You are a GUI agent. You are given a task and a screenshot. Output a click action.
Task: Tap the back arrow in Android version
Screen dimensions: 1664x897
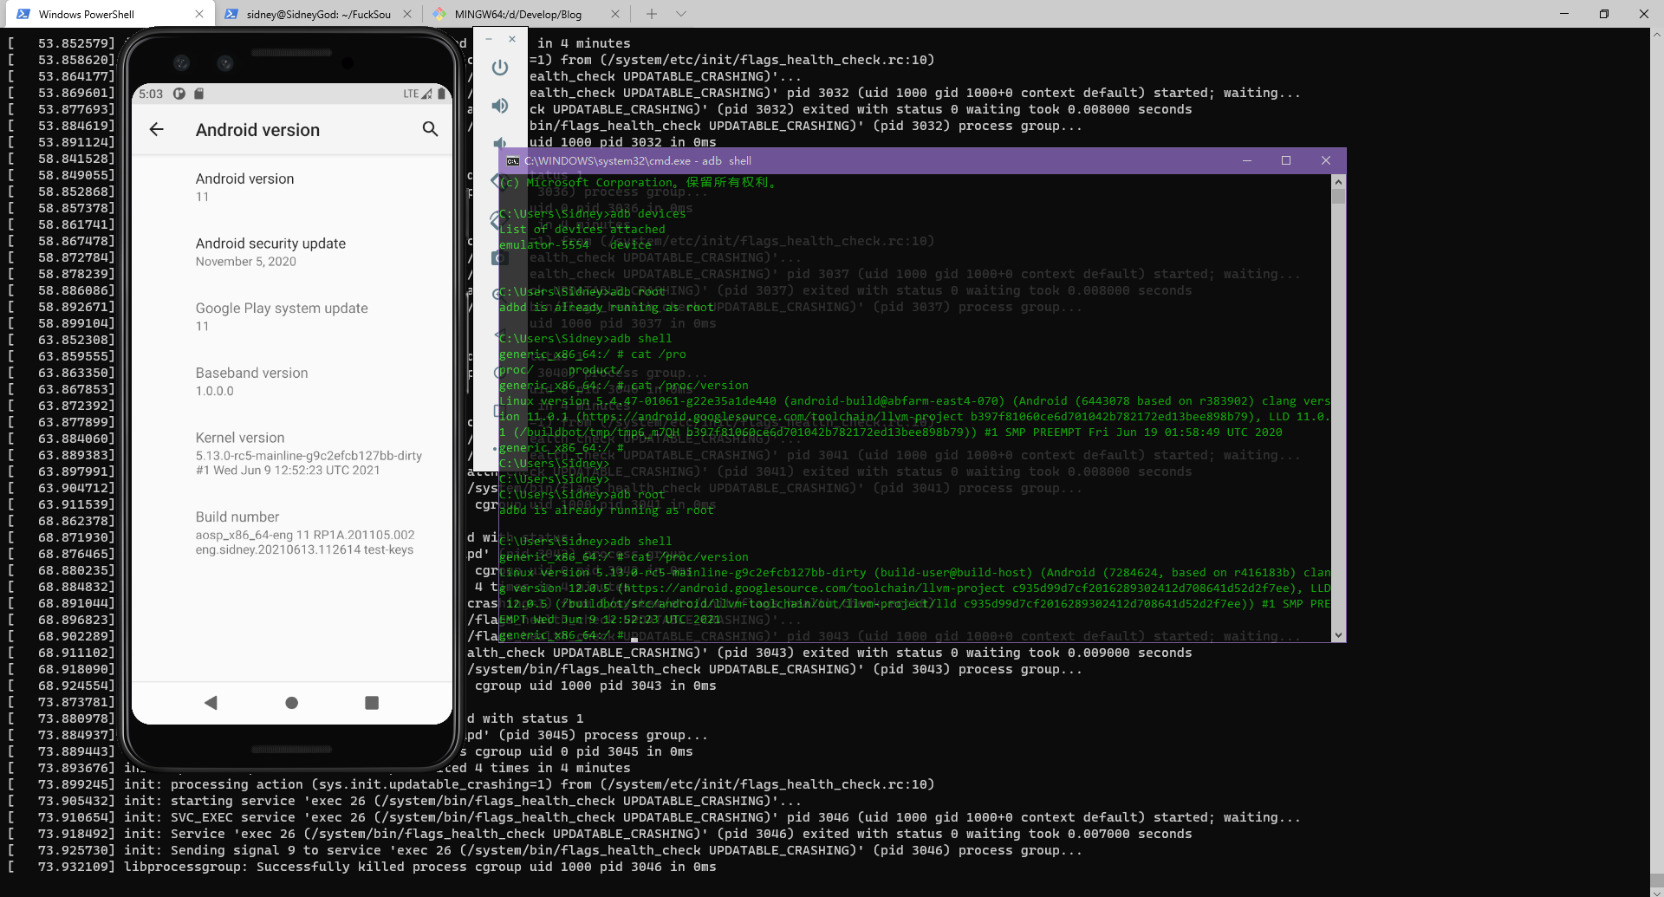[x=157, y=129]
